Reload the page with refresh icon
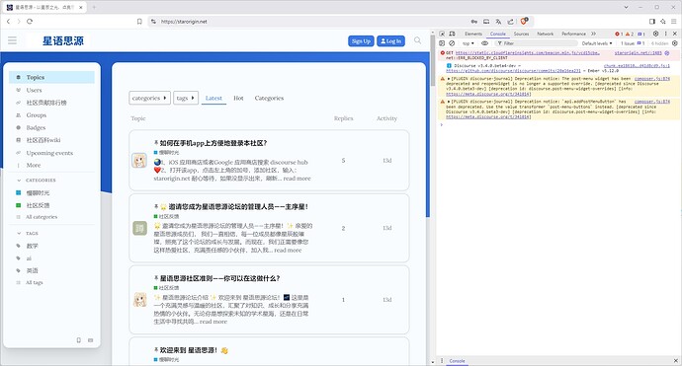 30,22
